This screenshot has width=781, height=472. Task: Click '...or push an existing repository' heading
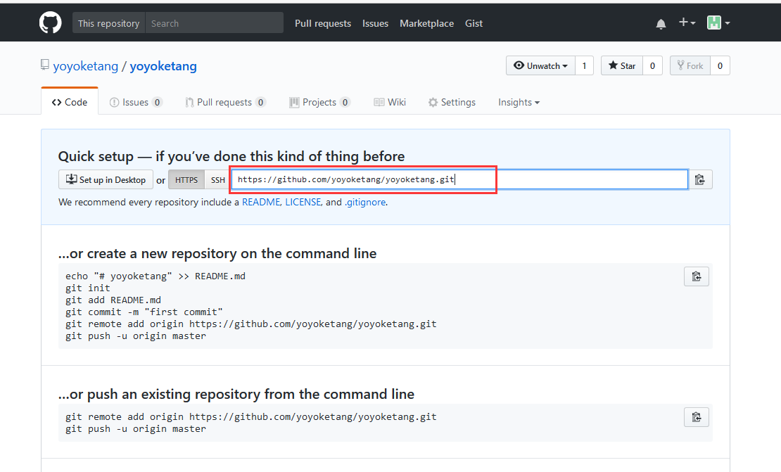point(236,395)
